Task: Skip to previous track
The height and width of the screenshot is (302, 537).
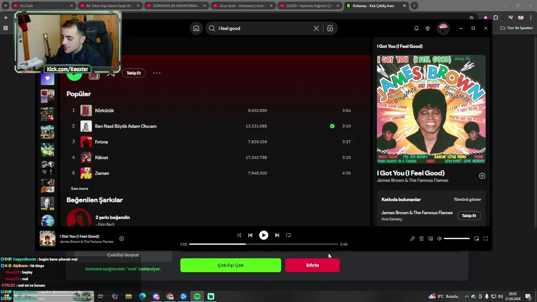Action: pos(250,235)
